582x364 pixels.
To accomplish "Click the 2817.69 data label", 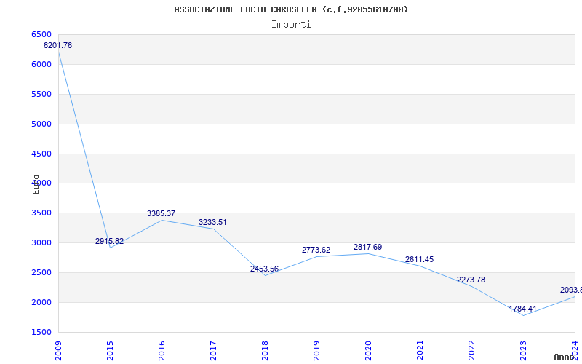I will (x=367, y=247).
